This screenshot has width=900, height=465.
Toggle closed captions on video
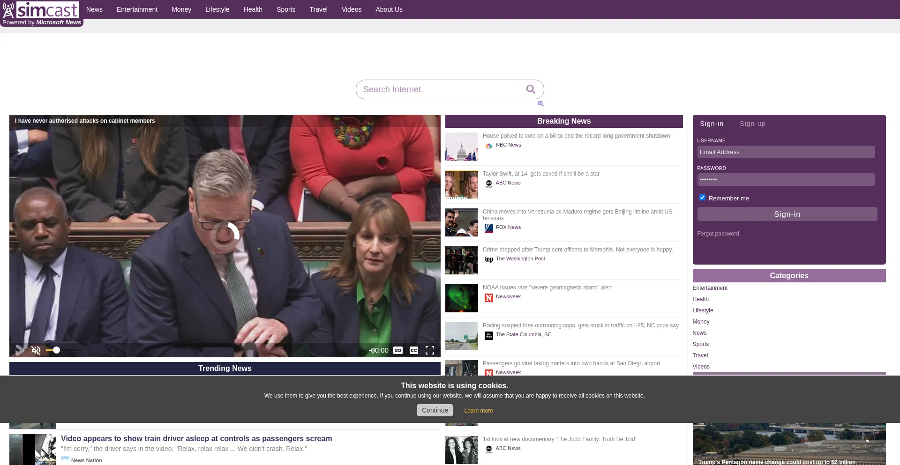click(413, 350)
